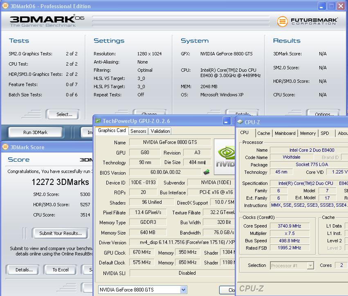Image resolution: width=348 pixels, height=296 pixels.
Task: Click the BIOS save chip icon in GPU-Z
Action: coord(207,173)
